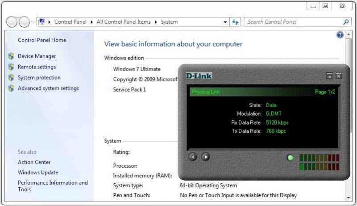Click the Rating label
The width and height of the screenshot is (357, 206).
pyautogui.click(x=121, y=152)
